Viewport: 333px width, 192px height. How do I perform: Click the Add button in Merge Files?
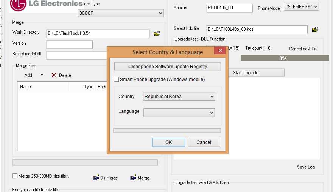pyautogui.click(x=28, y=75)
